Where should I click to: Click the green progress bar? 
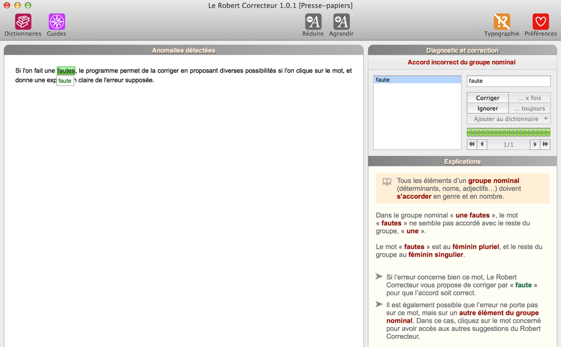click(x=508, y=132)
